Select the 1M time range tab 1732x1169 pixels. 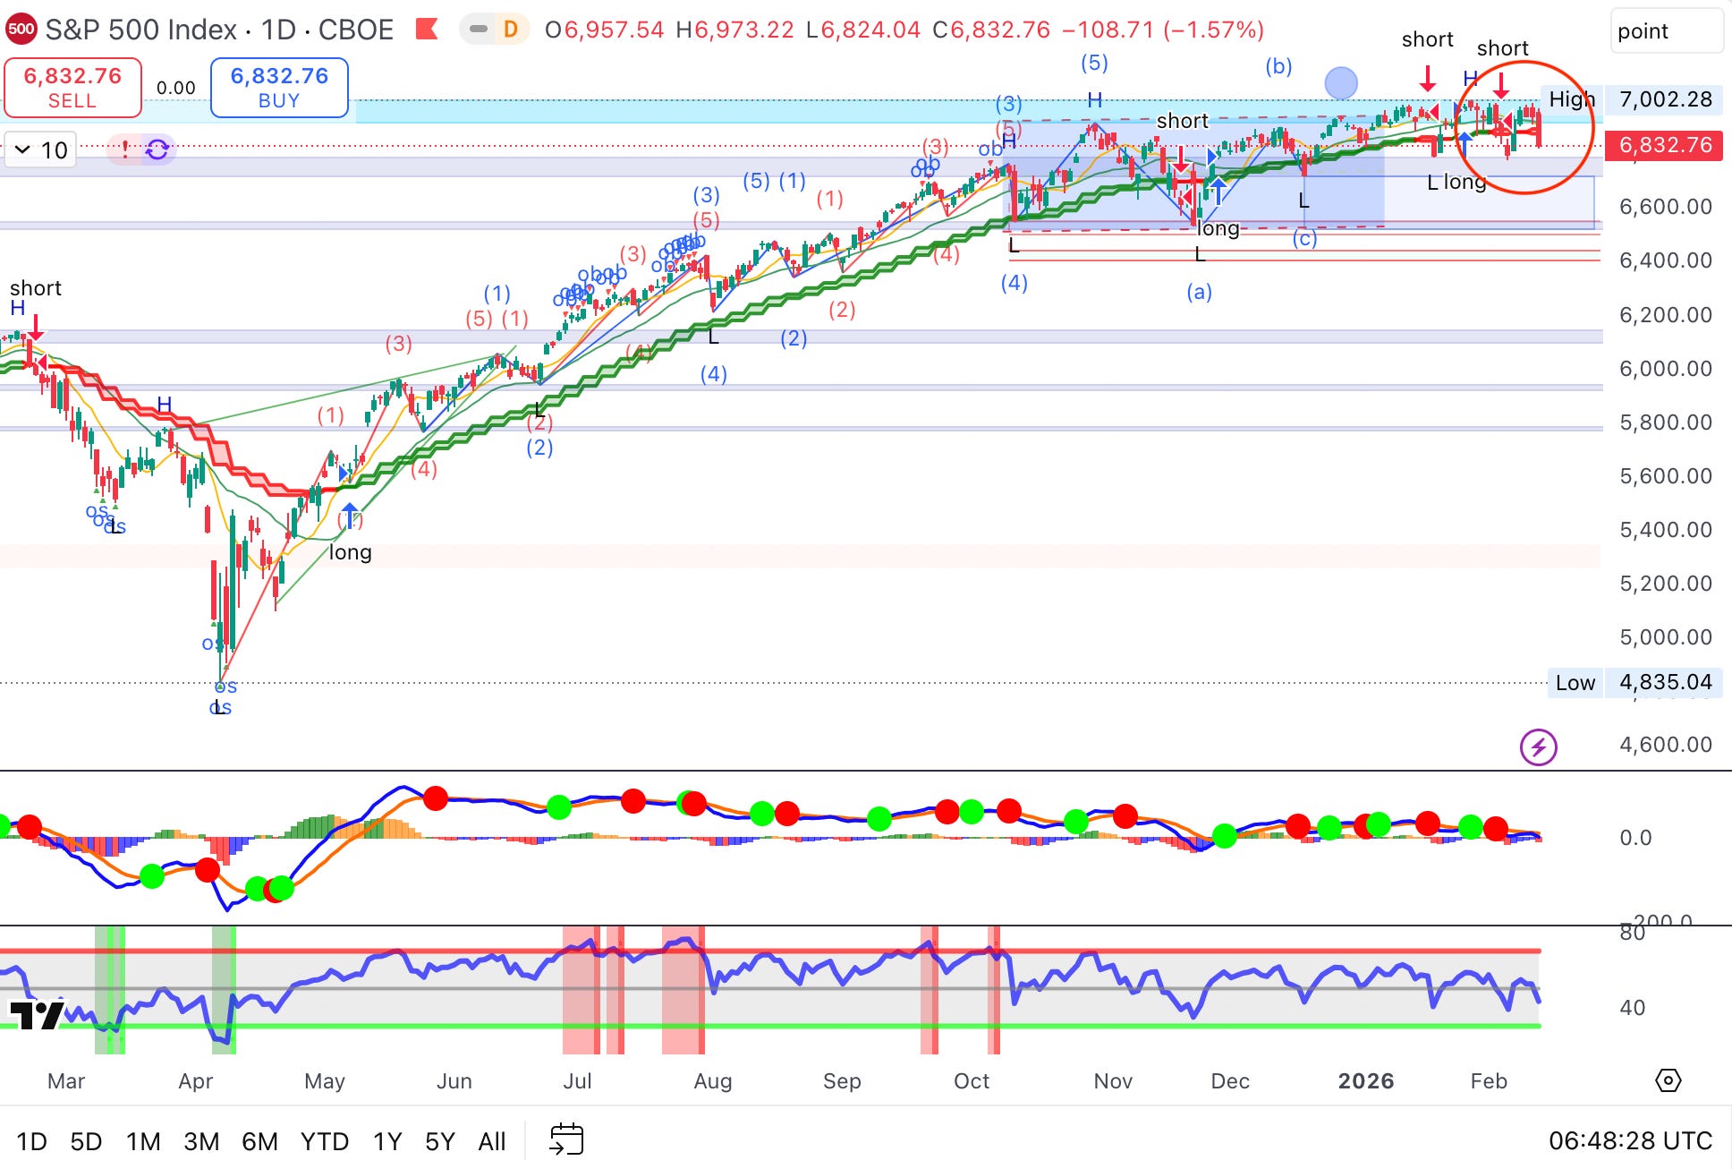click(143, 1141)
